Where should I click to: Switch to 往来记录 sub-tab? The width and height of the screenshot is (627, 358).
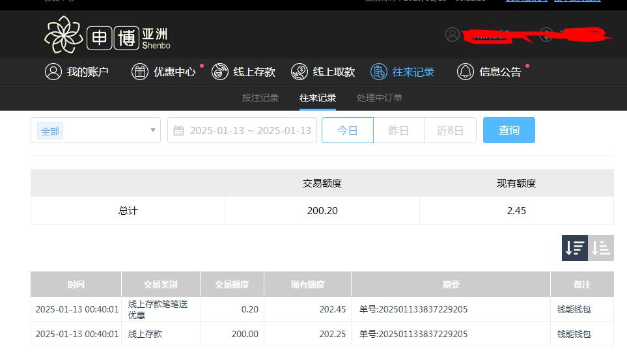click(x=318, y=98)
